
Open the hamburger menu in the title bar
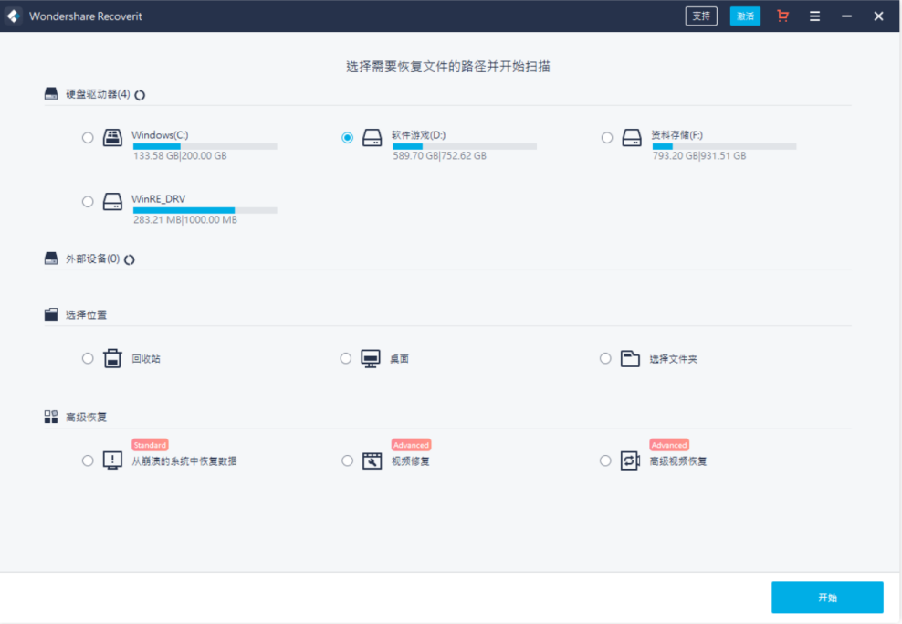click(814, 16)
